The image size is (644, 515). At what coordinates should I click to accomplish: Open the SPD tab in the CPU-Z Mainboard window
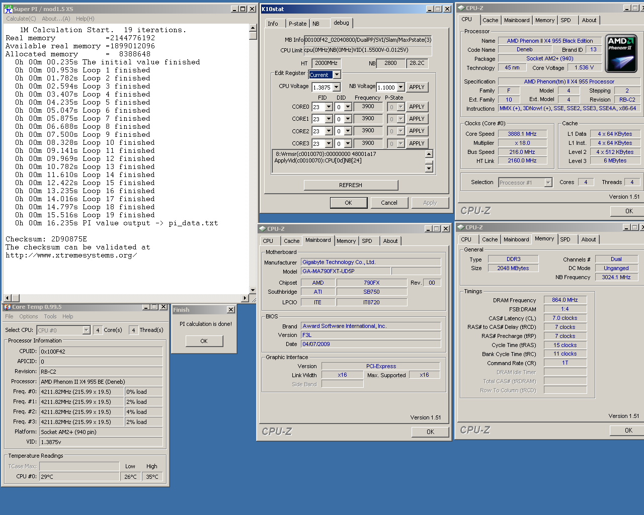(x=367, y=241)
